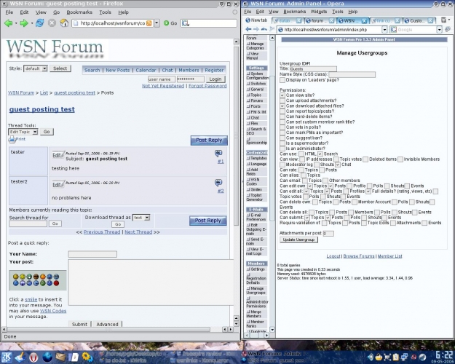This screenshot has height=364, width=455.
Task: Open the KDE K menu in taskbar
Action: (7, 357)
